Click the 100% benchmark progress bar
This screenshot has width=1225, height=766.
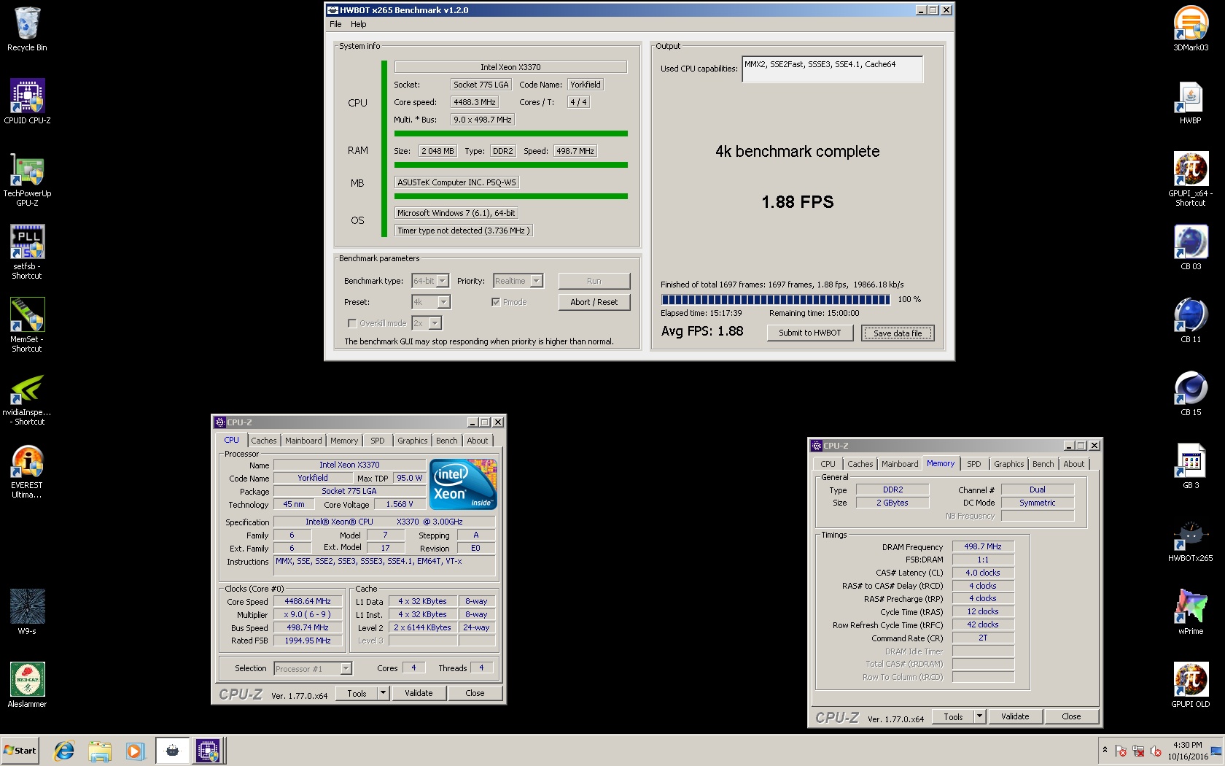pos(776,299)
